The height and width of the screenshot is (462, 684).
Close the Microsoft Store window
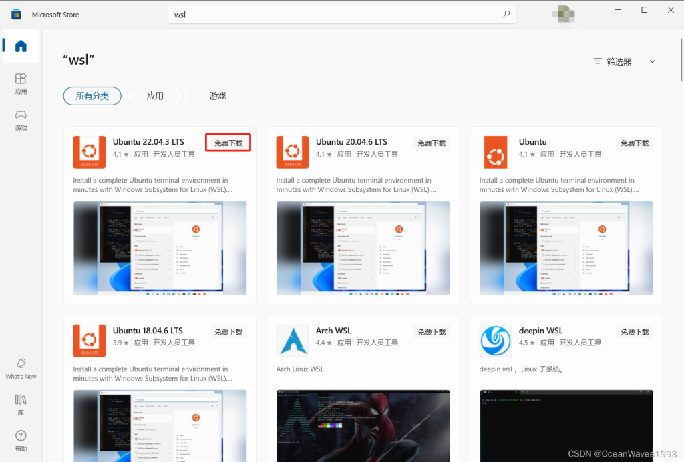coord(671,9)
